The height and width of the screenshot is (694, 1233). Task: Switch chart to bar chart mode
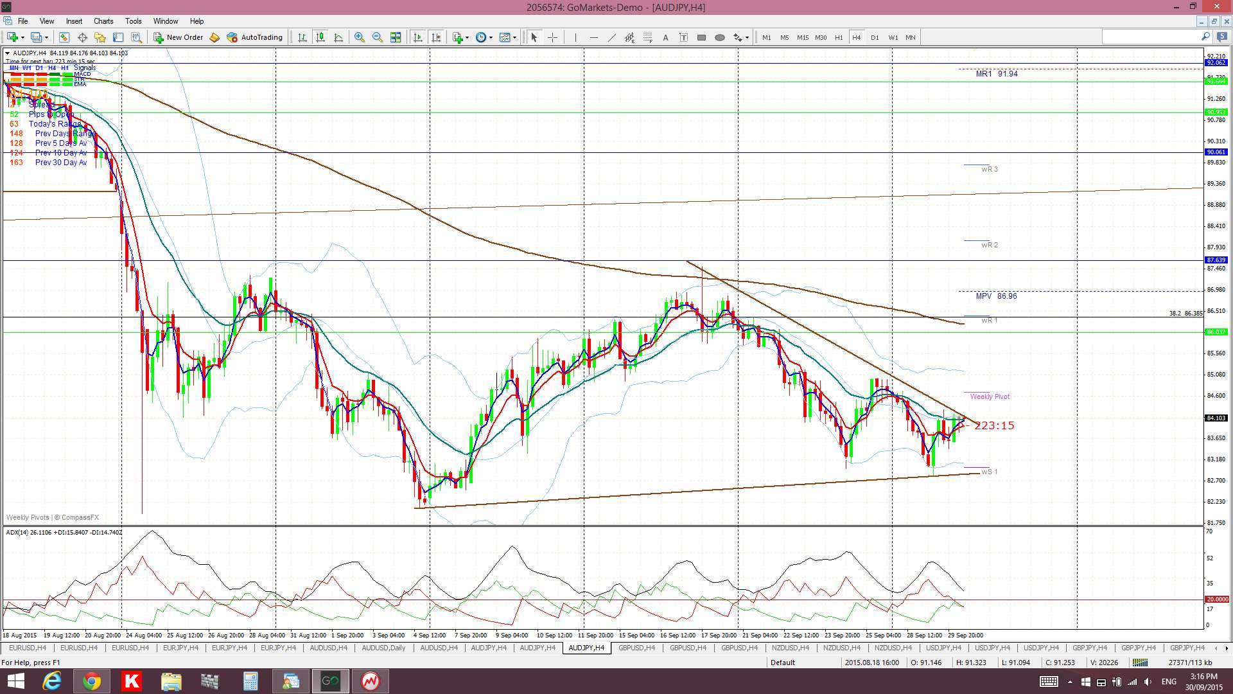click(302, 37)
